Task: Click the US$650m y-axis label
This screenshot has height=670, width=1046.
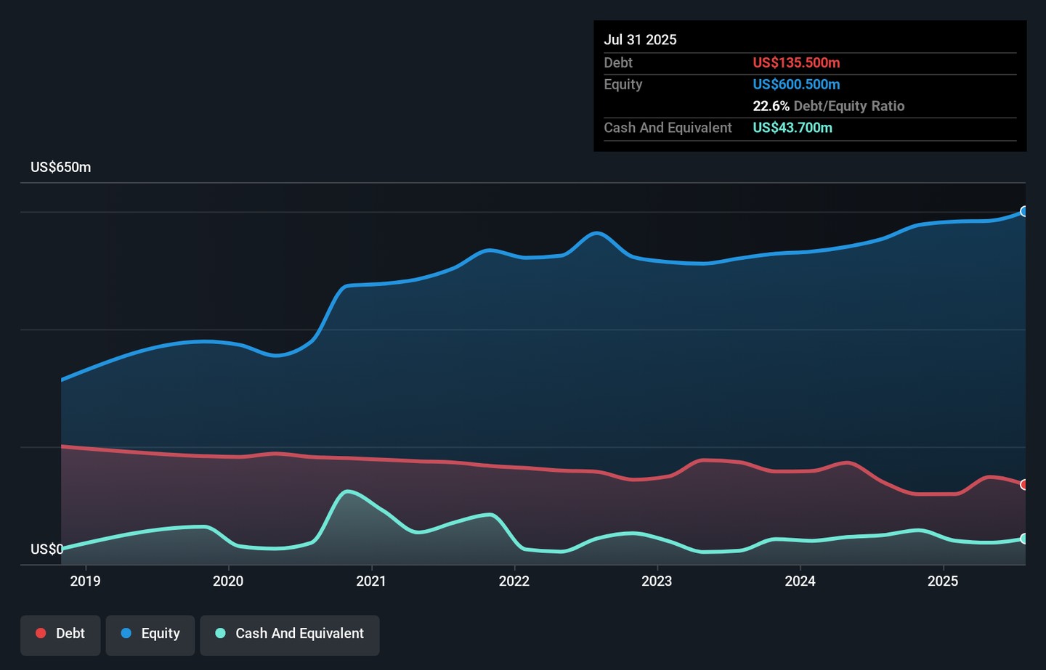Action: [x=61, y=167]
